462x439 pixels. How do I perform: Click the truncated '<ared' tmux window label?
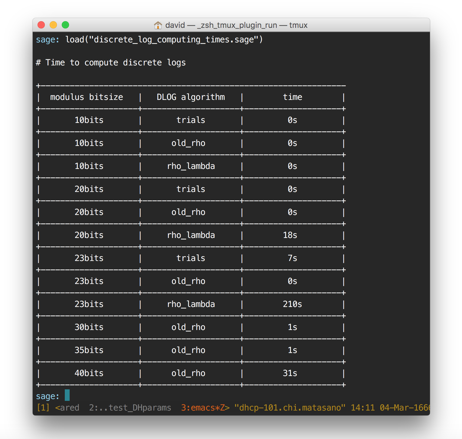[x=67, y=408]
